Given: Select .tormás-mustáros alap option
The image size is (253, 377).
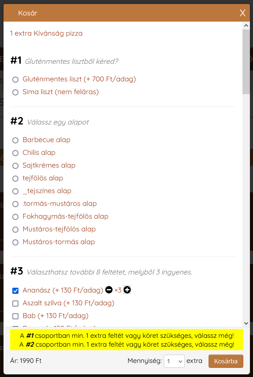Looking at the screenshot, I should click(15, 204).
